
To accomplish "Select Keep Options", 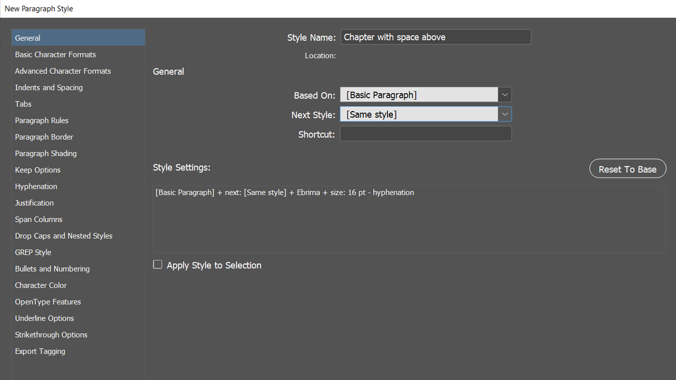I will pyautogui.click(x=38, y=170).
